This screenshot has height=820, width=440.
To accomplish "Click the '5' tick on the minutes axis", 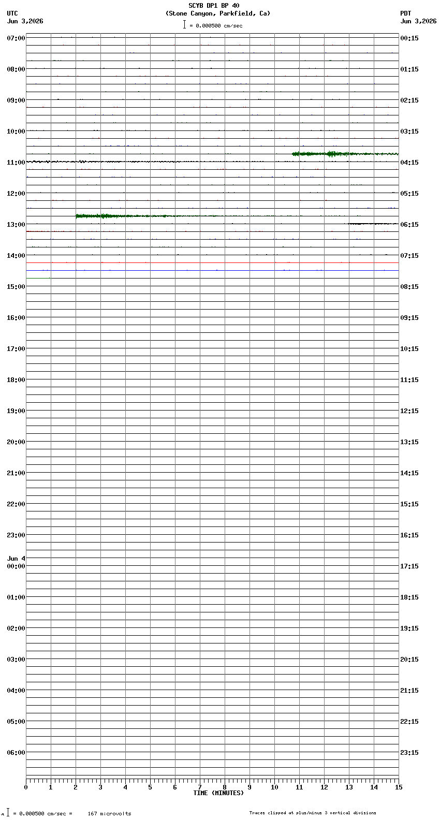I will [150, 787].
